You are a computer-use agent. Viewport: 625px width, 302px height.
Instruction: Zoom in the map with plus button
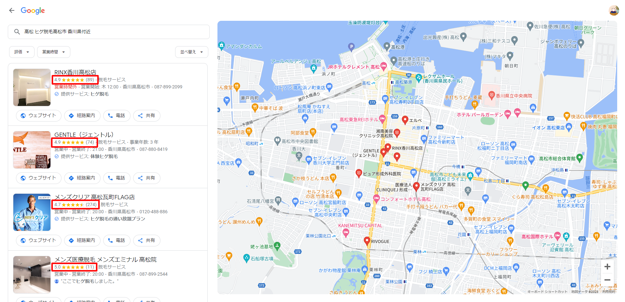point(607,267)
